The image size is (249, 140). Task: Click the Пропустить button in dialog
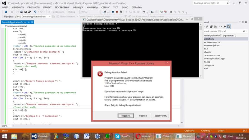(161, 116)
